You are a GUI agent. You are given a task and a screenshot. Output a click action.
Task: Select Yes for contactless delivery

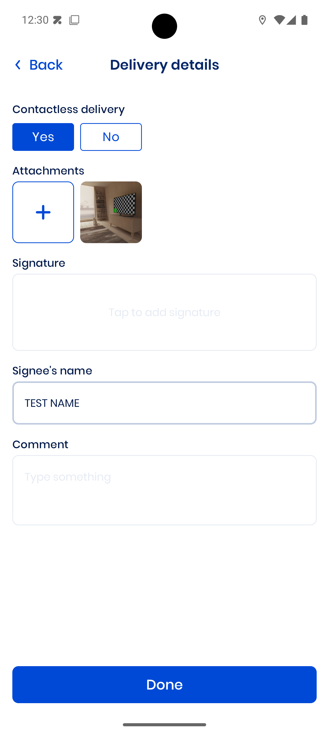(43, 137)
